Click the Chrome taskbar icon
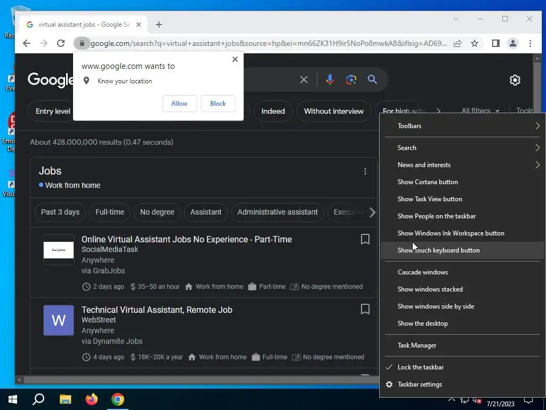Image resolution: width=546 pixels, height=410 pixels. (x=118, y=399)
